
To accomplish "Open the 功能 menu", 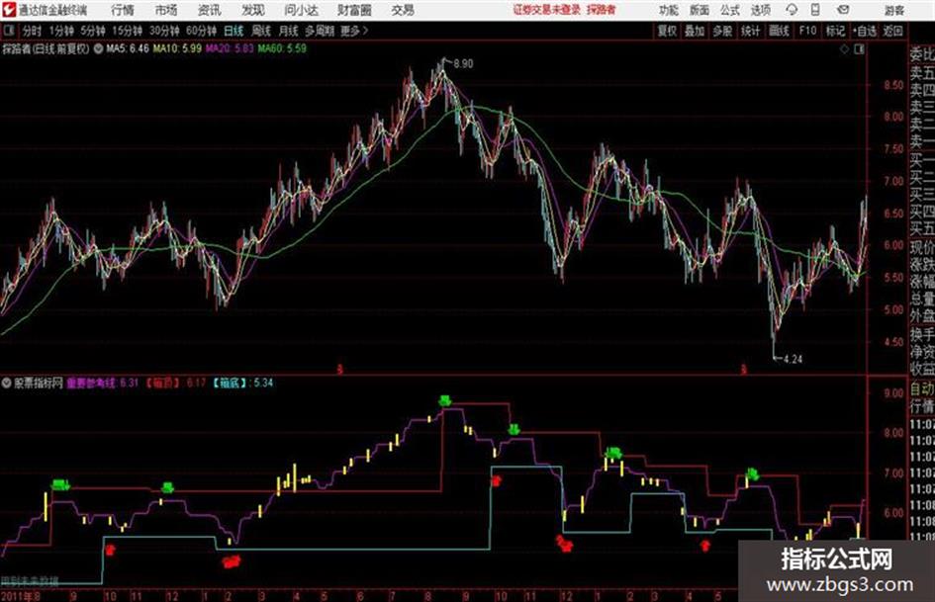I will 669,10.
